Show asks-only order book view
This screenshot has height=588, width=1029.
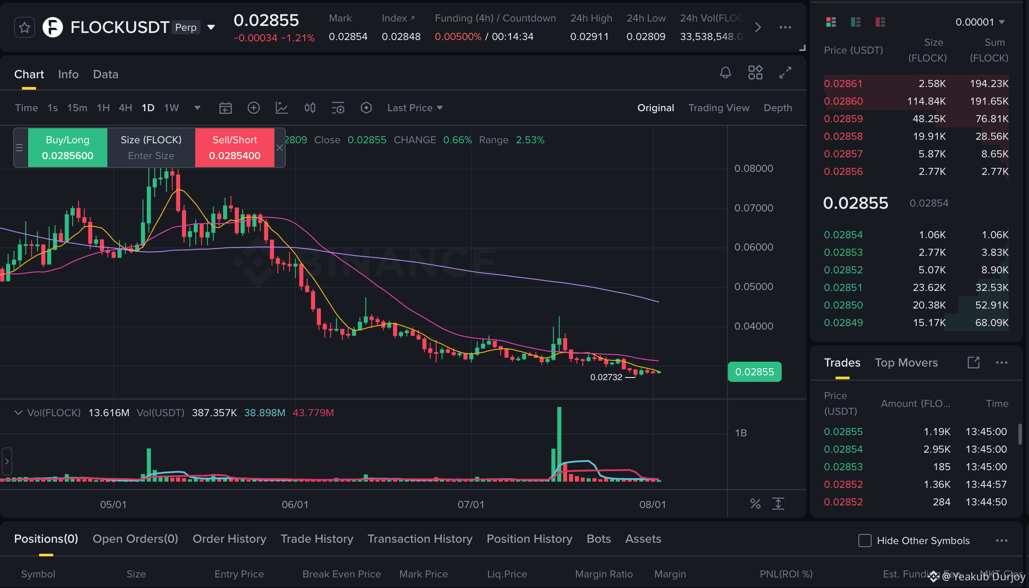[x=880, y=22]
